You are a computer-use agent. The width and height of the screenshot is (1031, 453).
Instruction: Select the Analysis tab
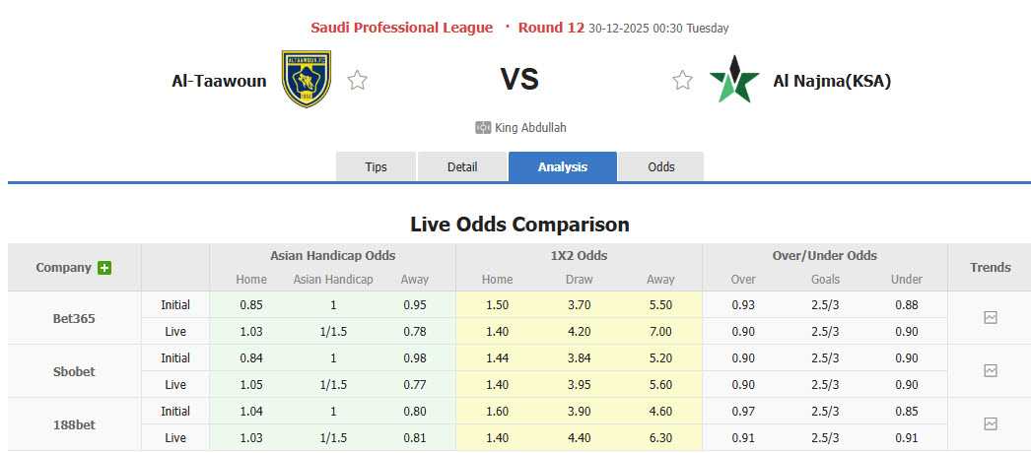tap(563, 167)
